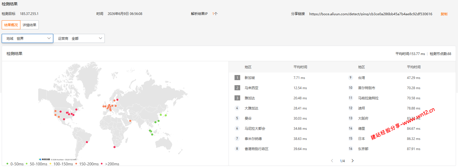Go to previous results page arrow
The image size is (458, 167).
point(332,161)
